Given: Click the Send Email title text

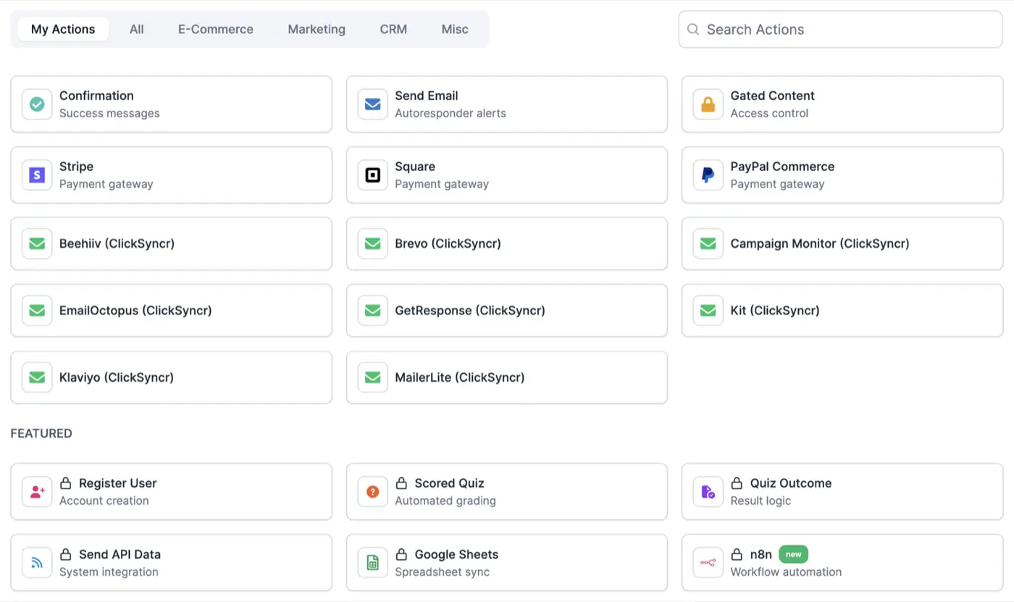Looking at the screenshot, I should tap(427, 96).
